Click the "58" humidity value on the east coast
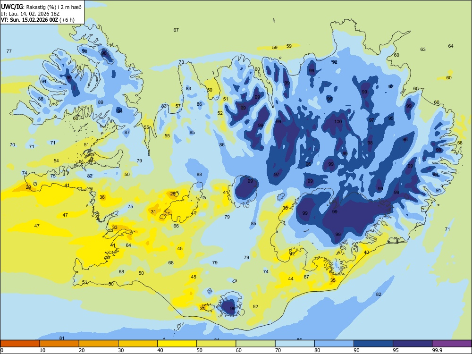 pyautogui.click(x=460, y=143)
